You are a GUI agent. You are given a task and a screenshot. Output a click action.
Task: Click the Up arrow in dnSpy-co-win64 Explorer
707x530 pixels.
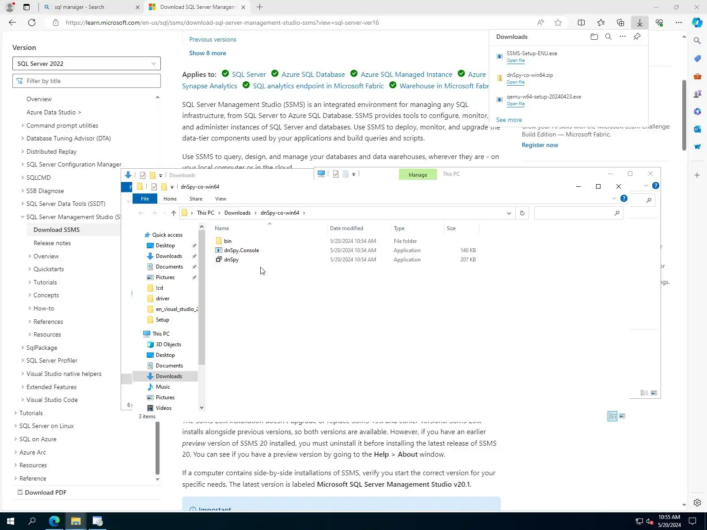(174, 213)
